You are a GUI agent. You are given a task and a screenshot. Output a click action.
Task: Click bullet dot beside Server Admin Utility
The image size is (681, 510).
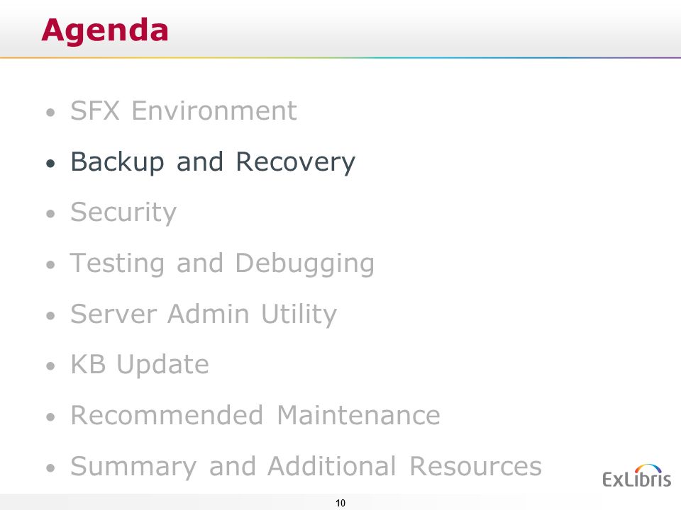click(51, 315)
